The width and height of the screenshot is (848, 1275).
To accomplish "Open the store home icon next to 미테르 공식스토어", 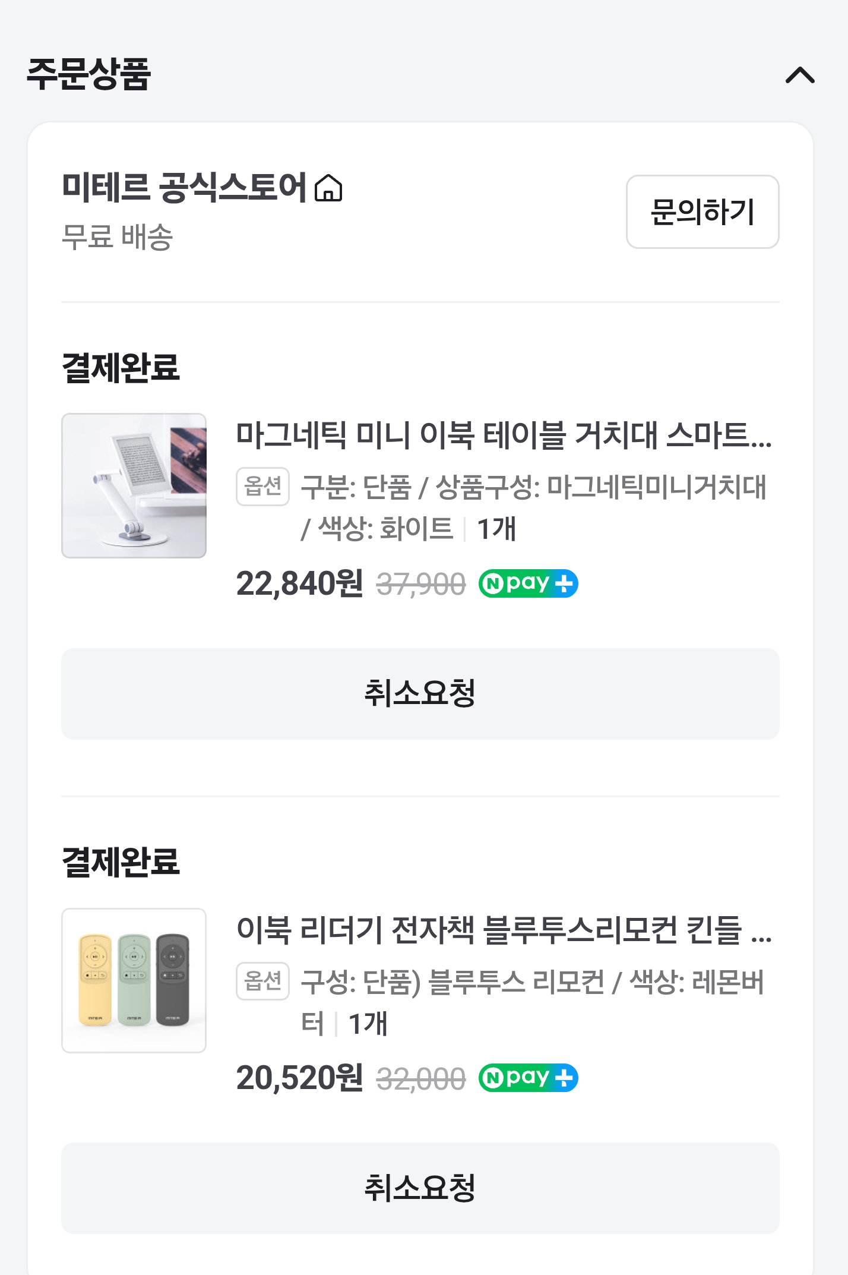I will (x=328, y=188).
